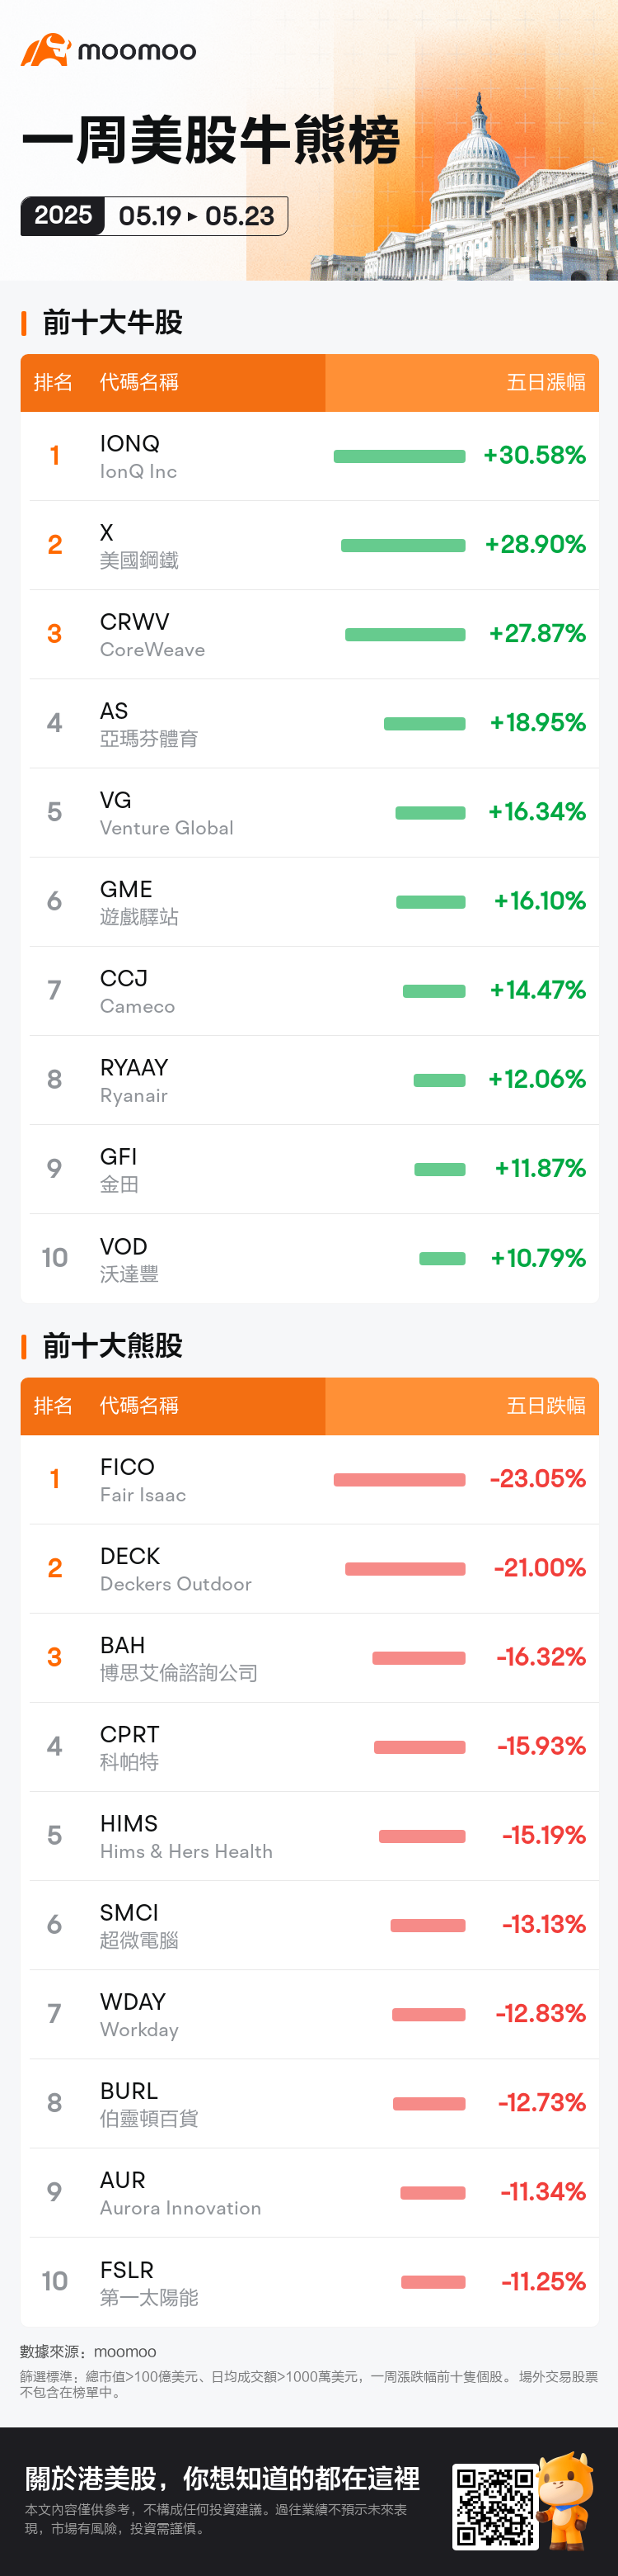Click the +14.47% value for CCJ
This screenshot has height=2576, width=618.
537,990
